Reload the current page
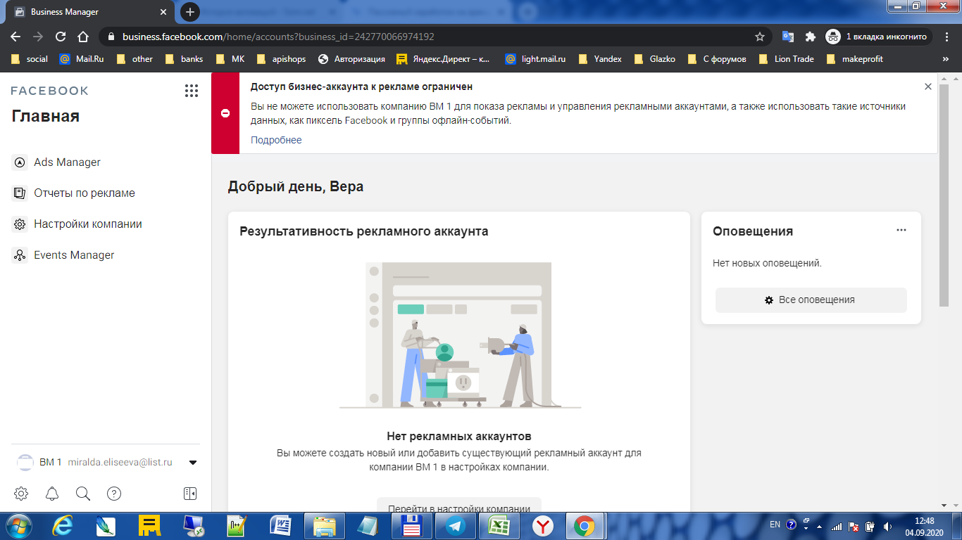 click(61, 37)
